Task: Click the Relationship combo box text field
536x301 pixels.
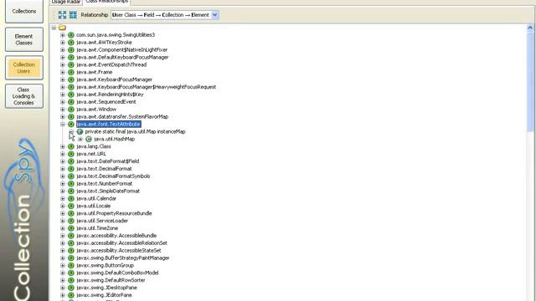Action: click(x=161, y=15)
